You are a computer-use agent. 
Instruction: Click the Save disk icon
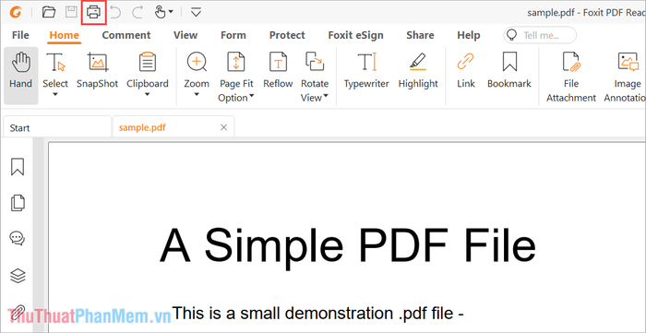71,12
